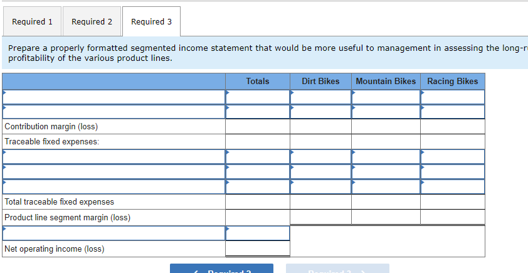Click Totals cell in row above Total traceable fixed expenses
The image size is (528, 273).
coord(258,187)
